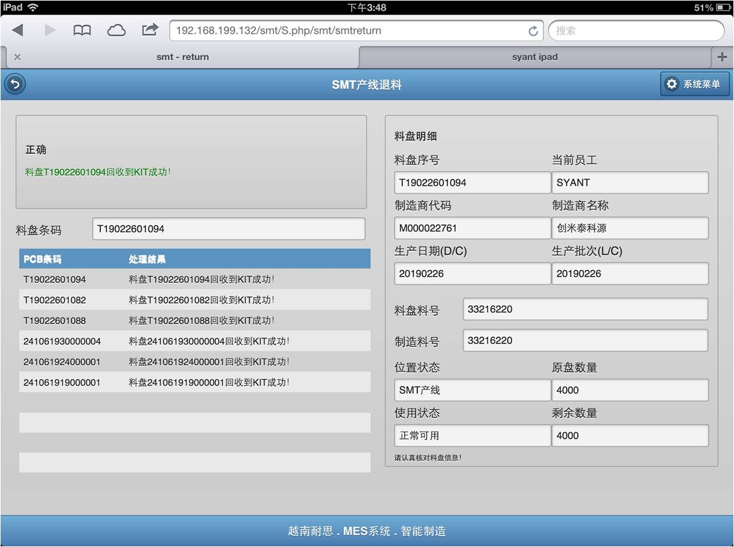Select the 241061930000004 row in table
Image resolution: width=734 pixels, height=547 pixels.
point(194,341)
